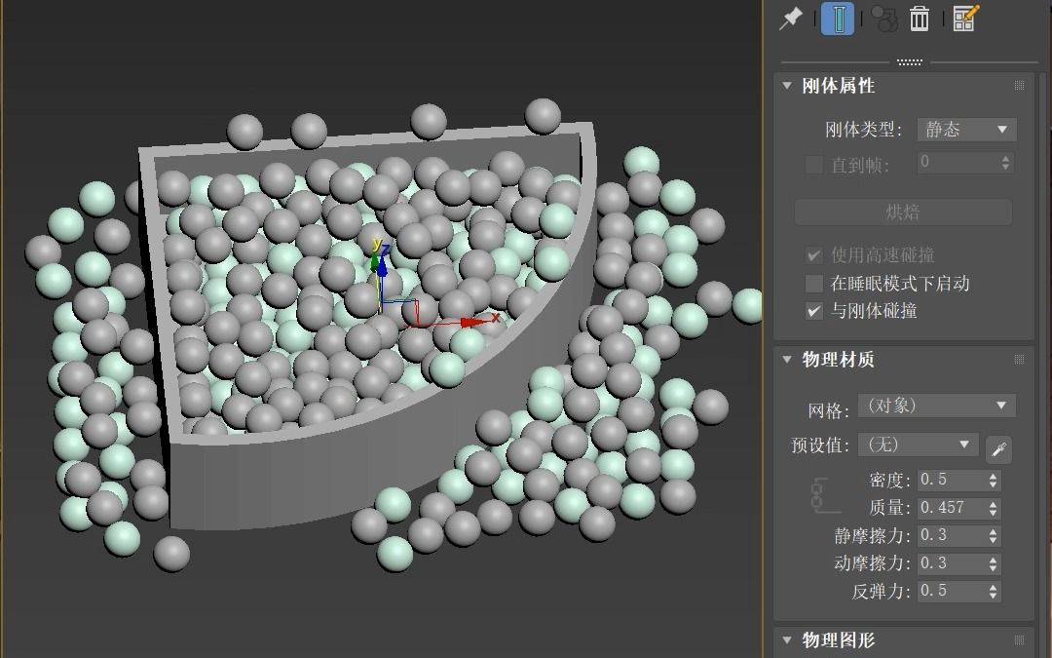This screenshot has width=1052, height=658.
Task: Click the linked-spheres constraint icon
Action: coord(883,18)
